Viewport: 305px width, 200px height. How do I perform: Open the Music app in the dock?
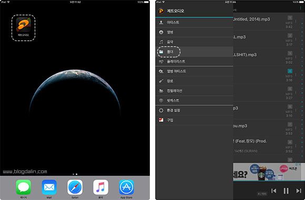tap(100, 187)
